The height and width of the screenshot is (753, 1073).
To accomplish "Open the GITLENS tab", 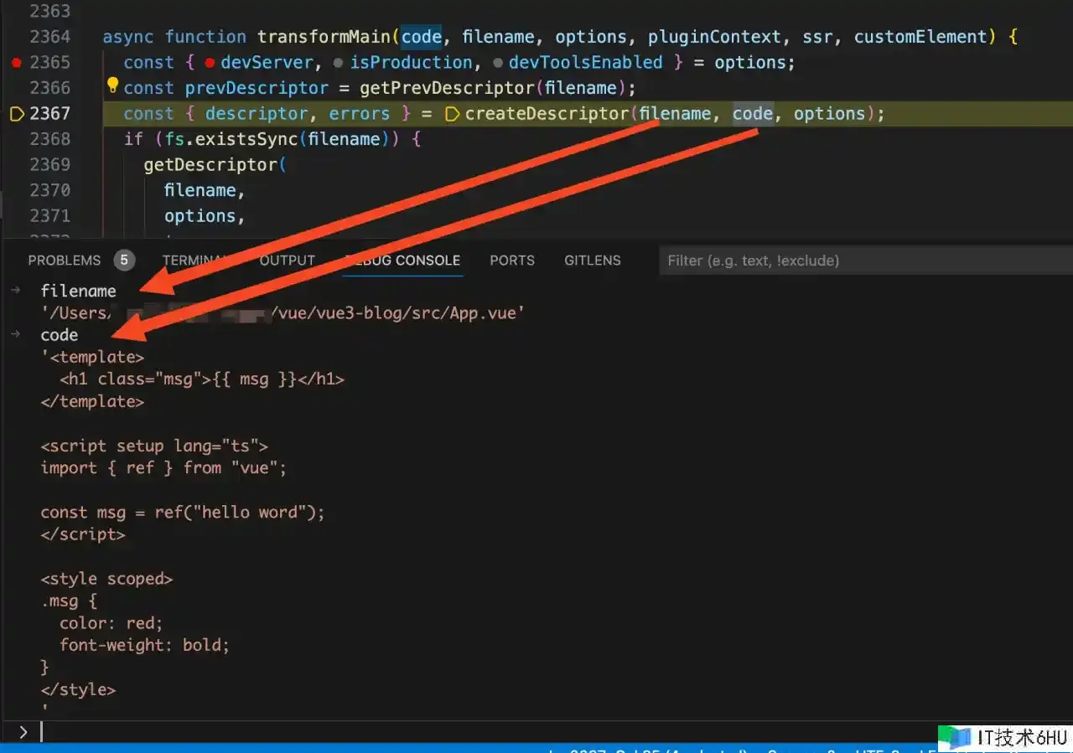I will [x=592, y=260].
